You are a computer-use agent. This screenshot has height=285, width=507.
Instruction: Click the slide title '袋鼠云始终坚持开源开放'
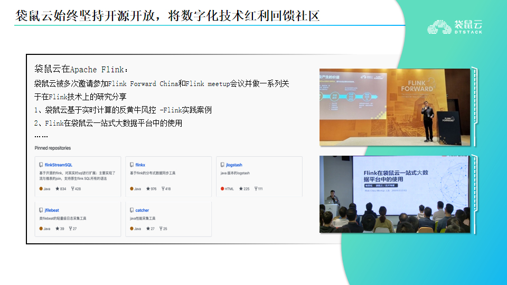pyautogui.click(x=87, y=15)
